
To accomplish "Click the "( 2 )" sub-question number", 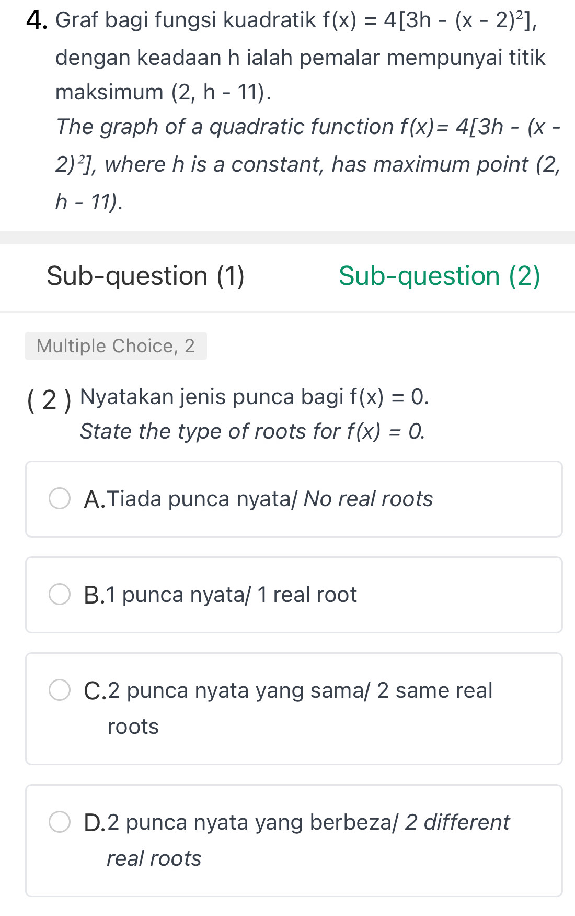I will pyautogui.click(x=49, y=399).
